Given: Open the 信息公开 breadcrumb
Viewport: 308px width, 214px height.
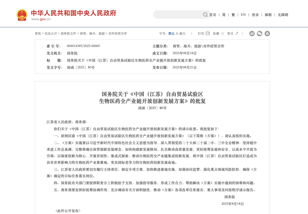Looking at the screenshot, I should (x=51, y=34).
